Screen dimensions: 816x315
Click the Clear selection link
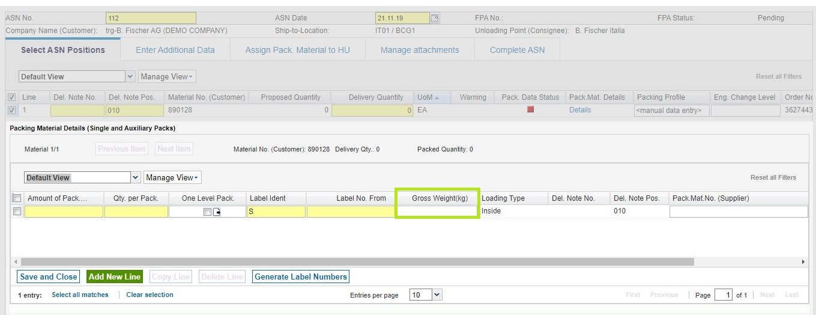click(x=150, y=295)
